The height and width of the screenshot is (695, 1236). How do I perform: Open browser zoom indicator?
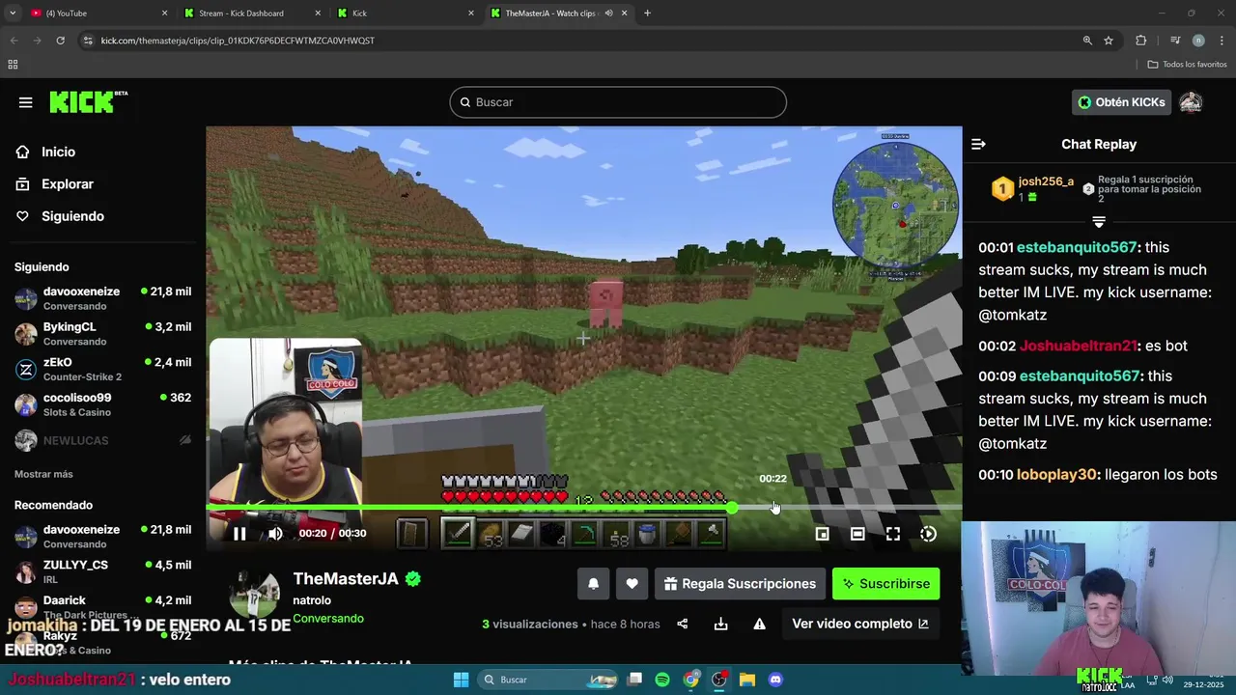pos(1087,41)
